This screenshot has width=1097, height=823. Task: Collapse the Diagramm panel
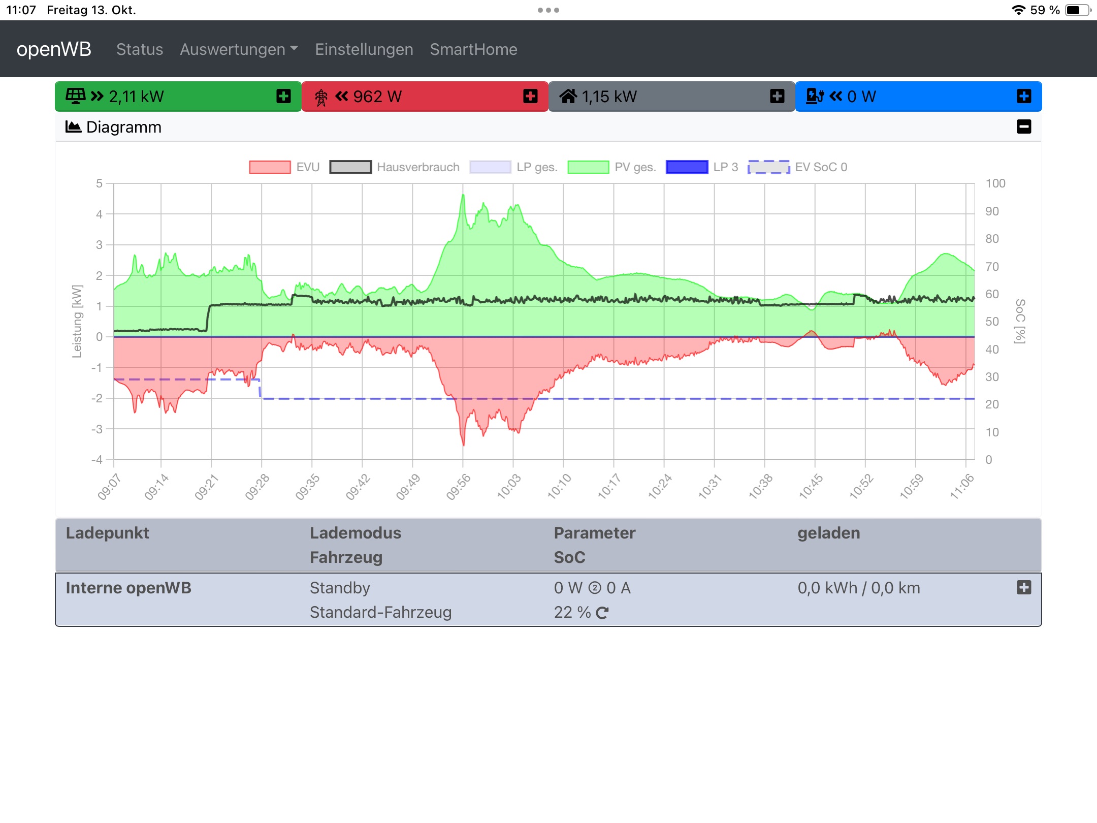1024,126
